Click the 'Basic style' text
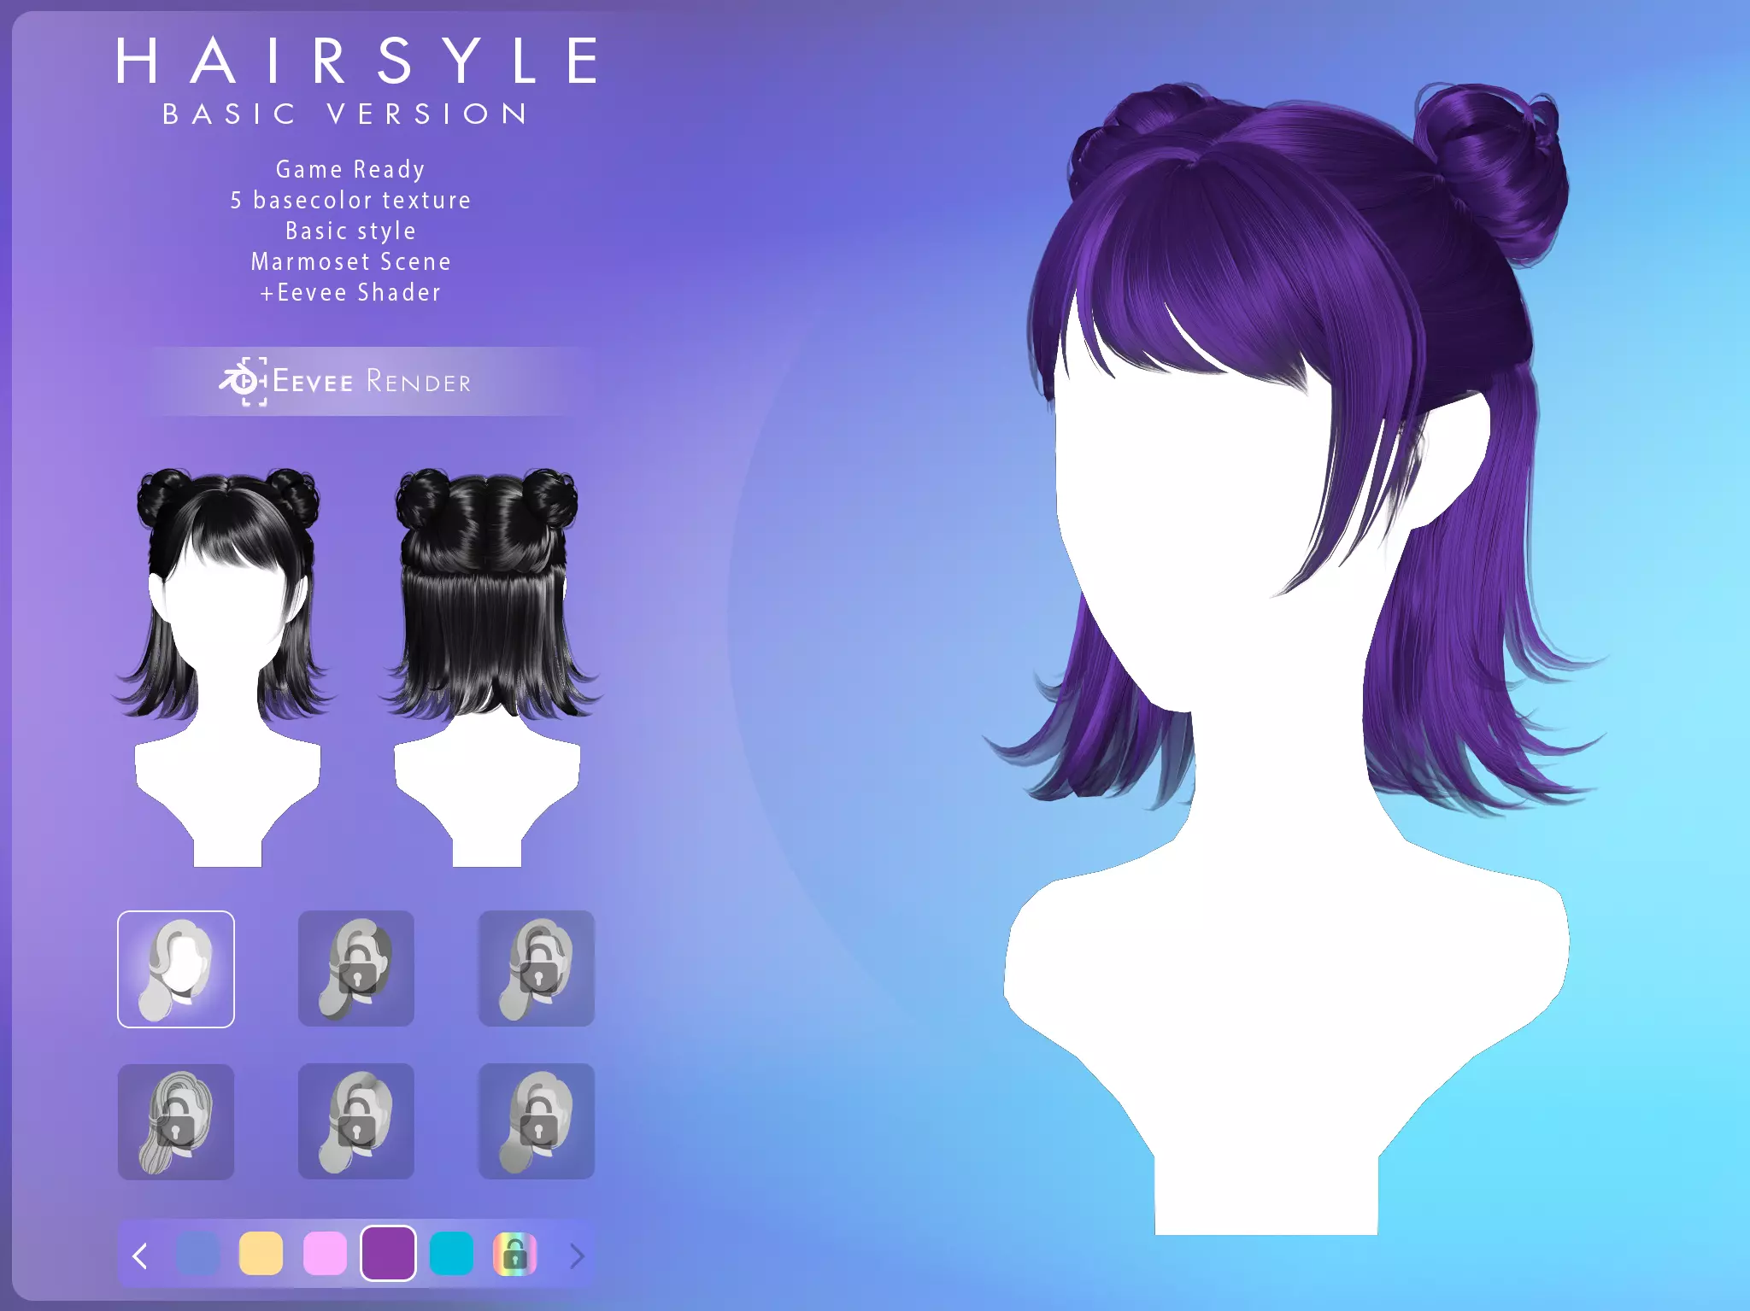This screenshot has width=1750, height=1311. click(x=350, y=231)
